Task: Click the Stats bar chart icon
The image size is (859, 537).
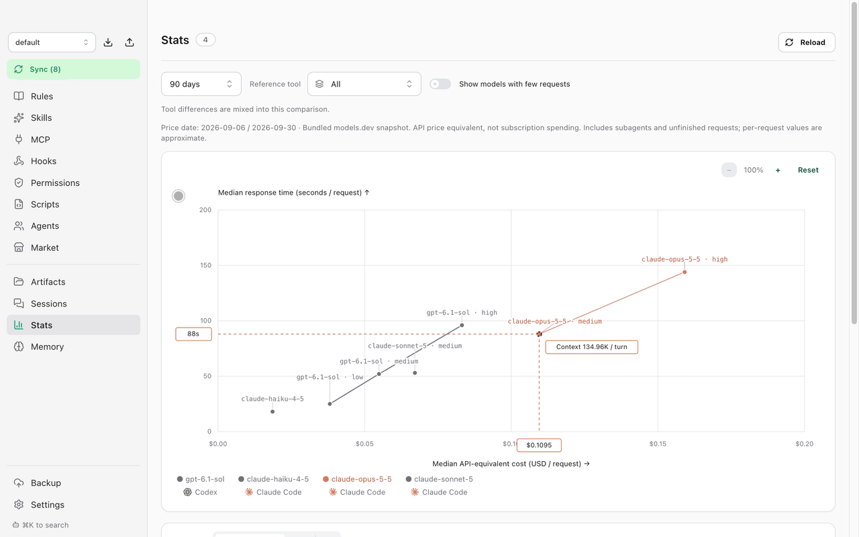Action: (x=19, y=325)
